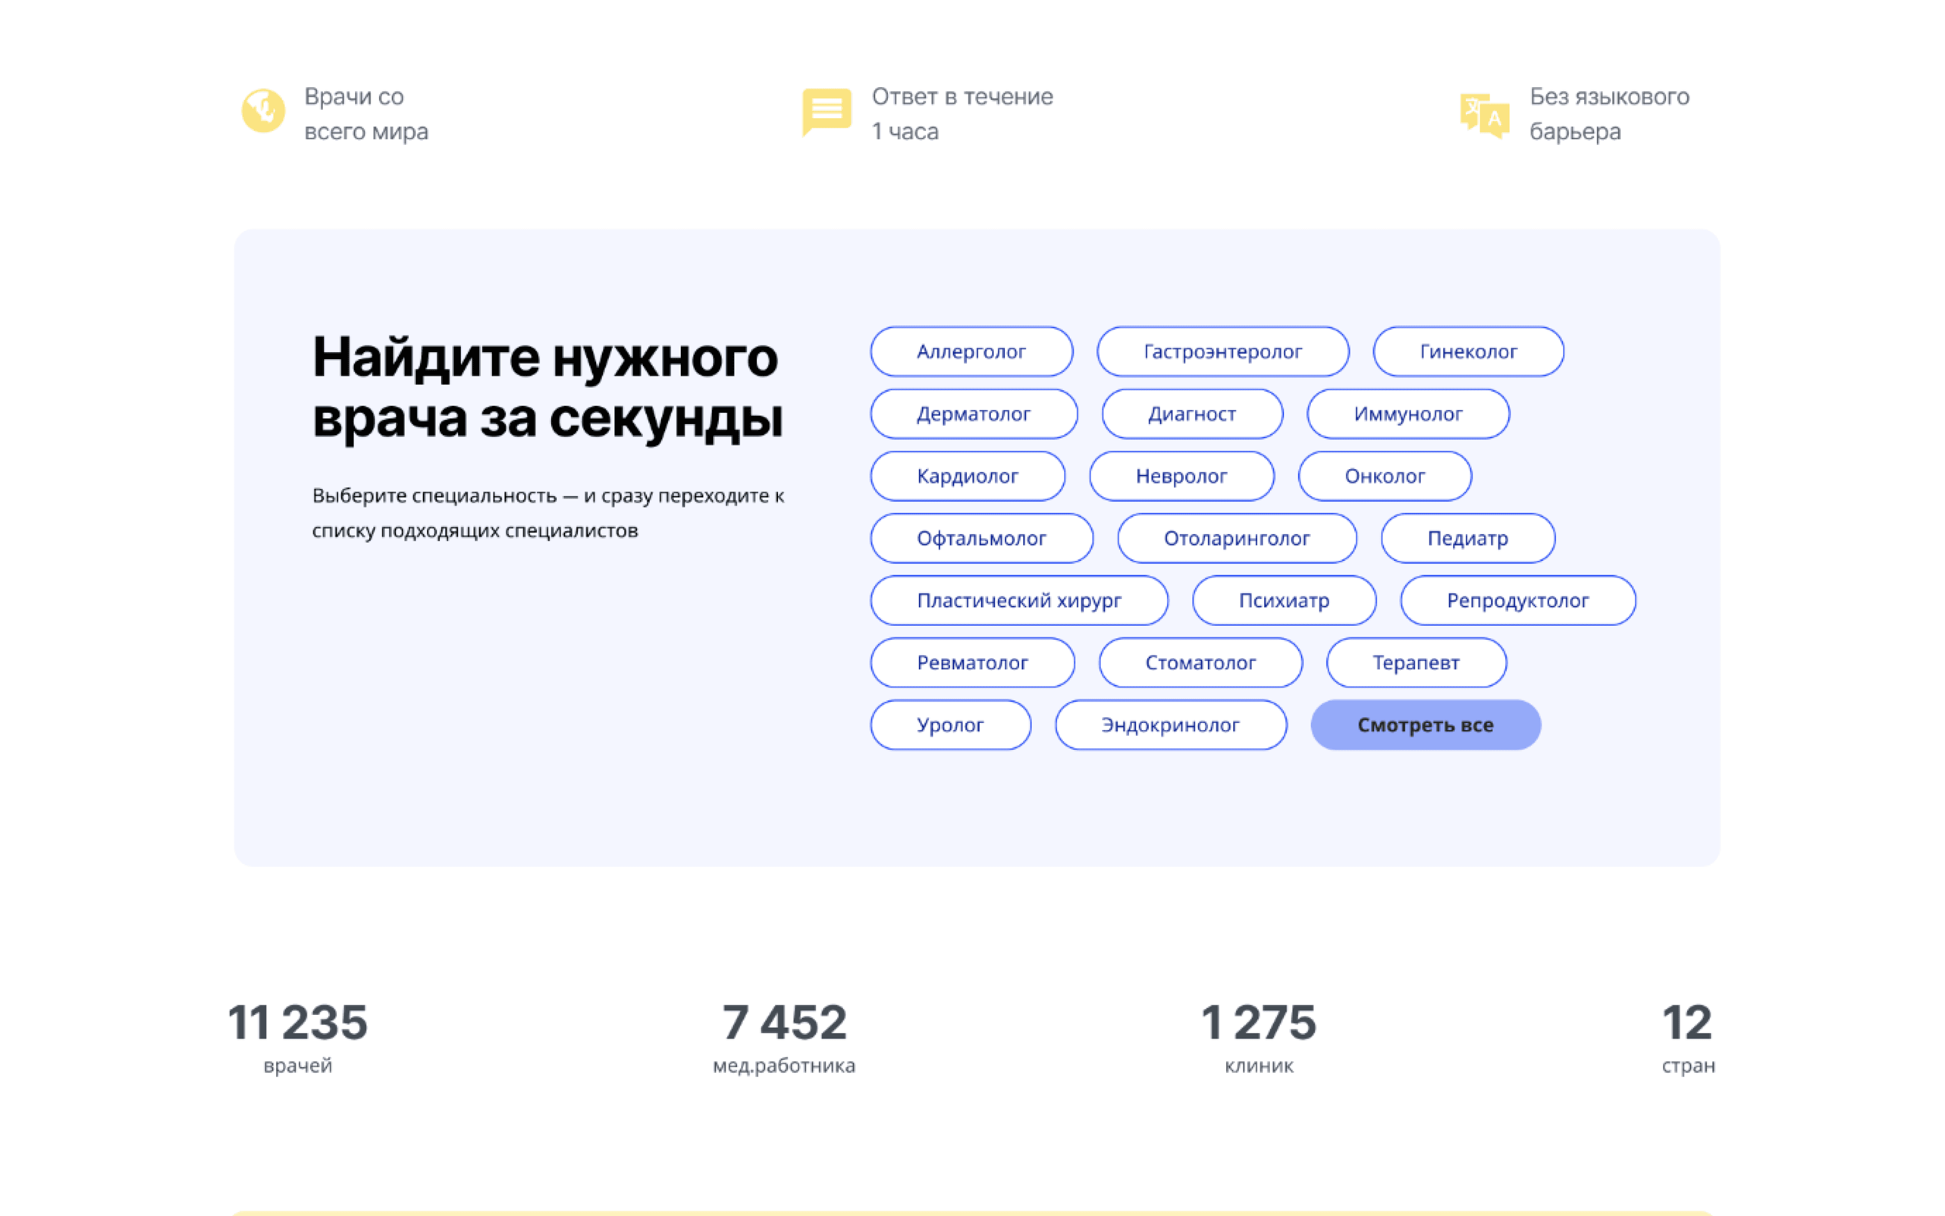Select the Кардиолог specialty button
Image resolution: width=1945 pixels, height=1216 pixels.
point(967,476)
